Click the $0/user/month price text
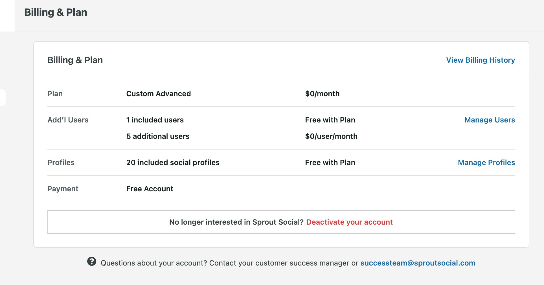 [x=331, y=136]
